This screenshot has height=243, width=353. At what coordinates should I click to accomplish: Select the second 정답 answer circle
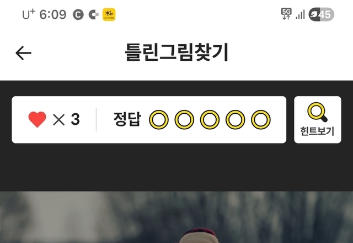(x=184, y=119)
